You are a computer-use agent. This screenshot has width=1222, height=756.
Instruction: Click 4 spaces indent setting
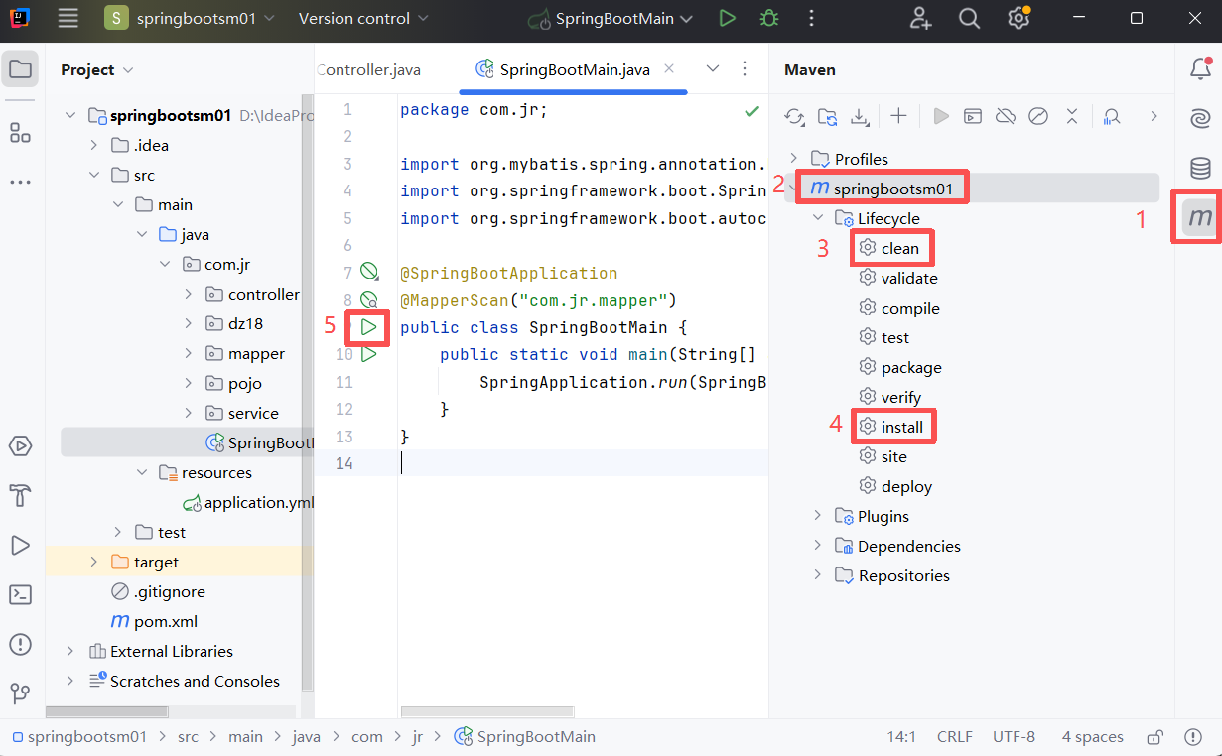coord(1092,737)
